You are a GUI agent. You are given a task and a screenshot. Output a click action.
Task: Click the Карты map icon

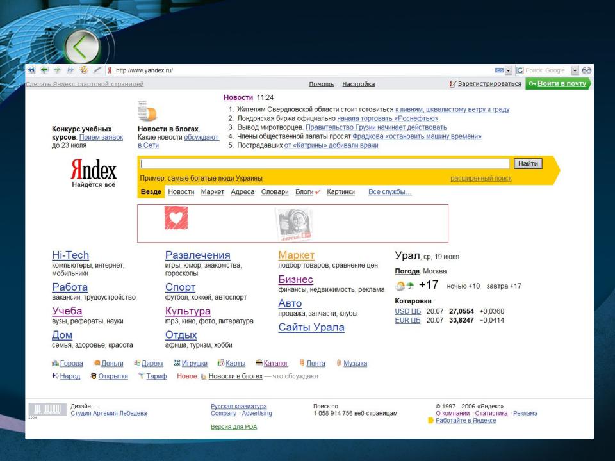[221, 363]
